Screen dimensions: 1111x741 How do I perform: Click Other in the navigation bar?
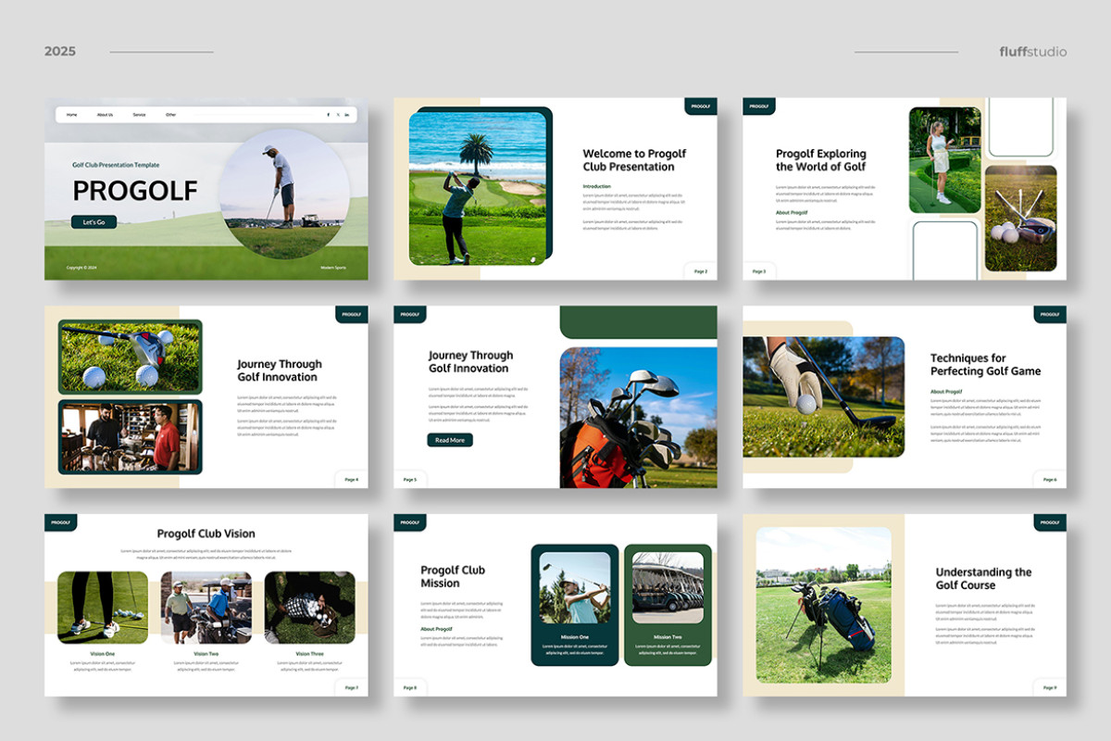coord(170,114)
